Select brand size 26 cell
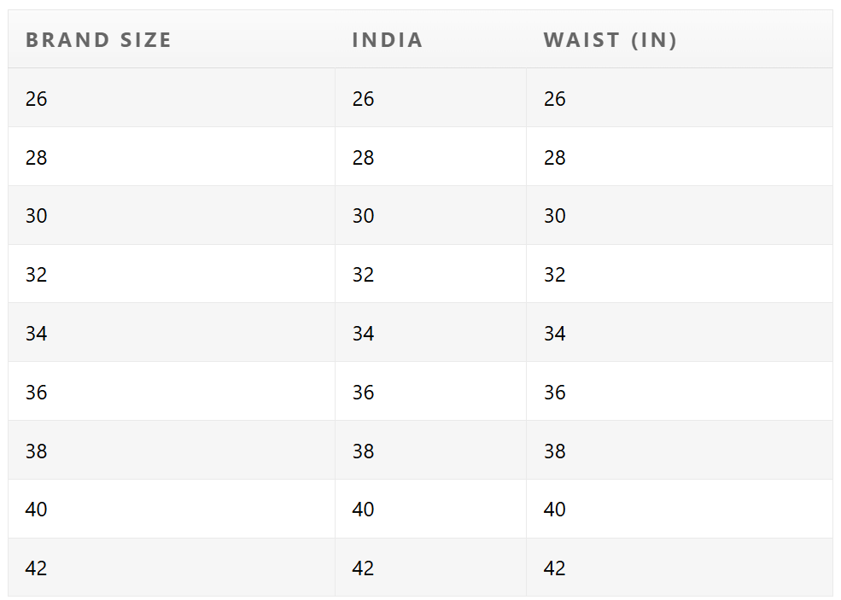The image size is (841, 600). point(172,97)
